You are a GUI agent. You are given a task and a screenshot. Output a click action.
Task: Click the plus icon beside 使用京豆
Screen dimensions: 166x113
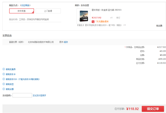[x=4, y=84]
